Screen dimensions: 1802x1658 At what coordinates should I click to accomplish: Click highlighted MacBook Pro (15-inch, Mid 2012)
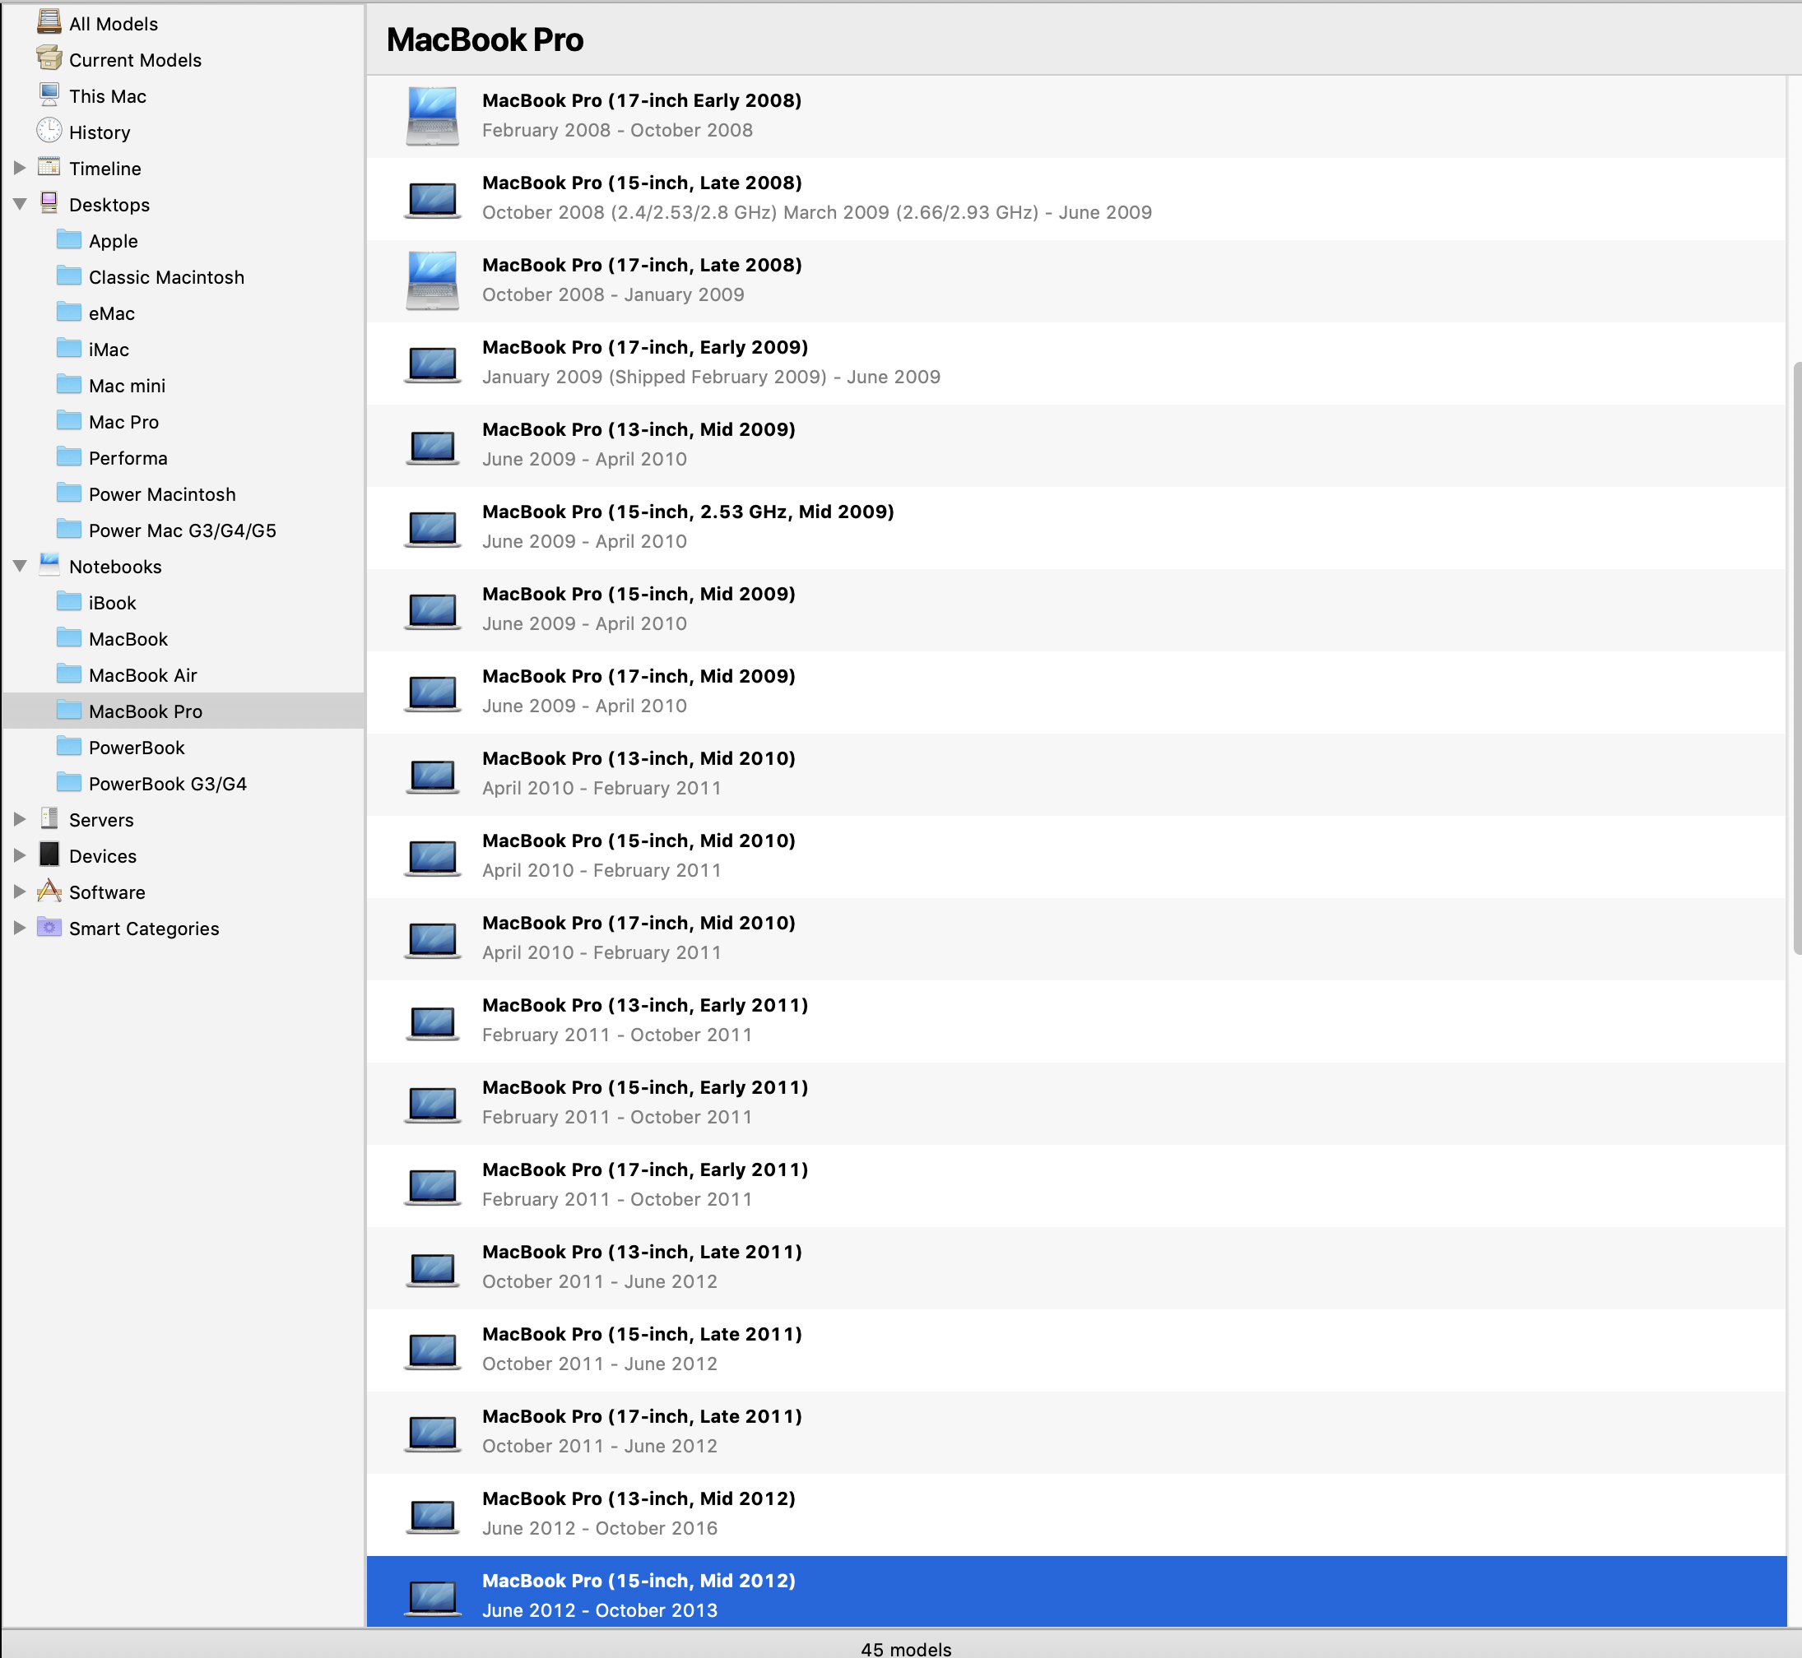(1076, 1592)
